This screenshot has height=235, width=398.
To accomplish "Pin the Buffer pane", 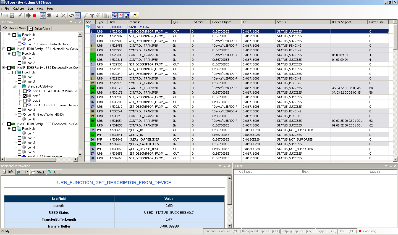I will 391,166.
